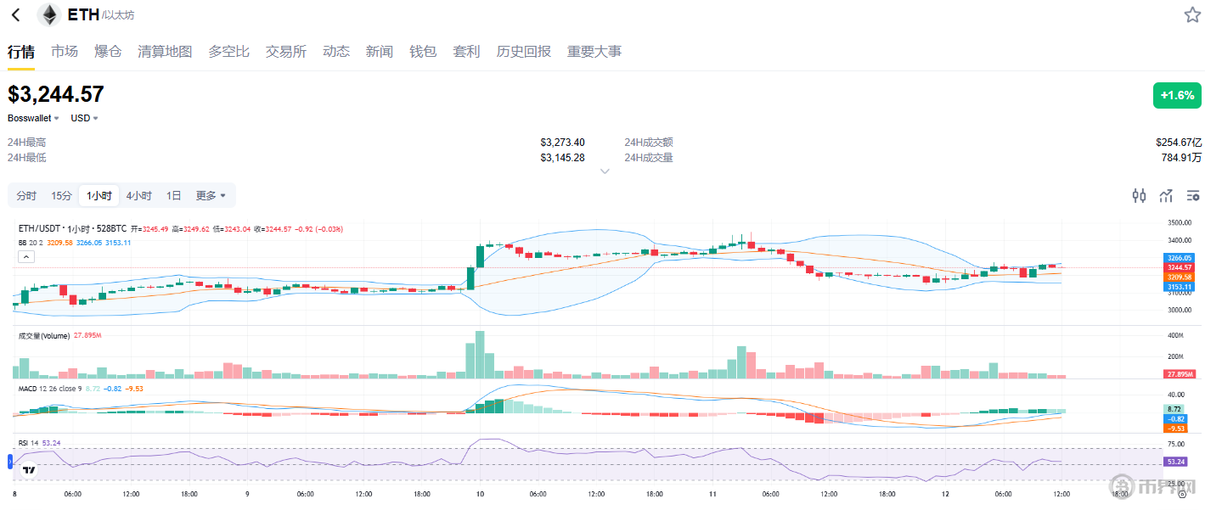Open the indicators line-chart icon
This screenshot has width=1205, height=510.
point(1166,196)
